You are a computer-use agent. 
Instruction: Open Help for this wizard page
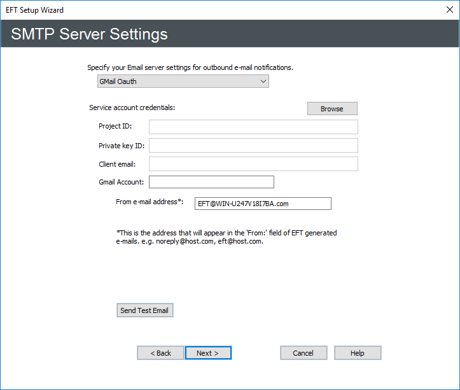[358, 353]
